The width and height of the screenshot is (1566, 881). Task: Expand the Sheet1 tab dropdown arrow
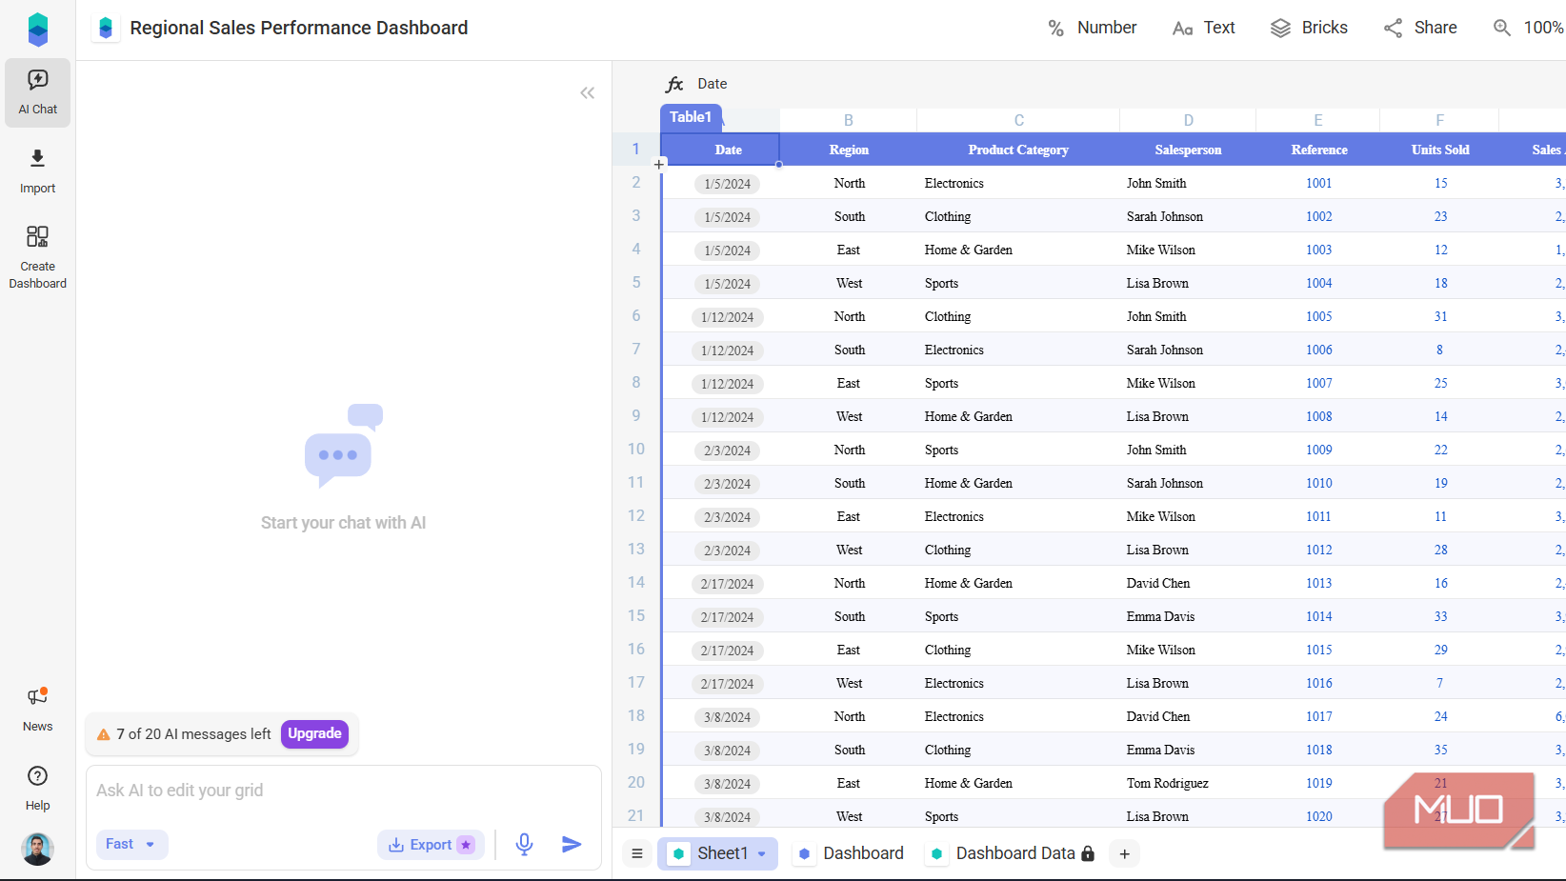coord(762,854)
